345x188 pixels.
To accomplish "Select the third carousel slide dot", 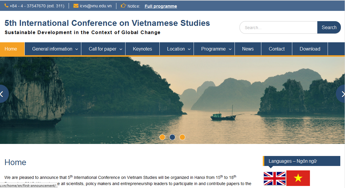I will coord(182,137).
